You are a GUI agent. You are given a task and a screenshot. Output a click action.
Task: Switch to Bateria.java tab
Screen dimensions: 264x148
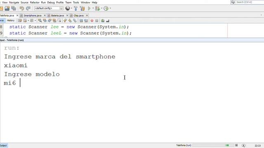click(x=57, y=16)
